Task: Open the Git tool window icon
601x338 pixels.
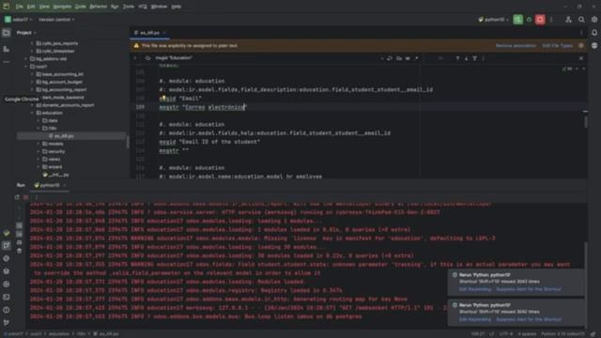Action: pos(7,323)
